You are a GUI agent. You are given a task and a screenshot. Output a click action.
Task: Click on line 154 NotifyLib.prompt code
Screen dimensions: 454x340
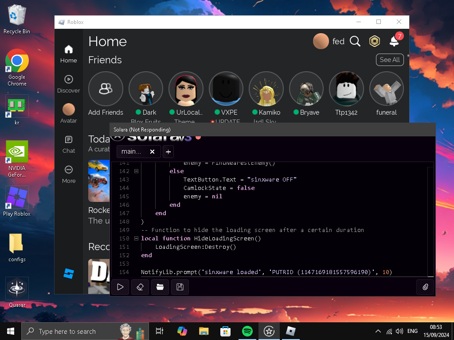(266, 272)
